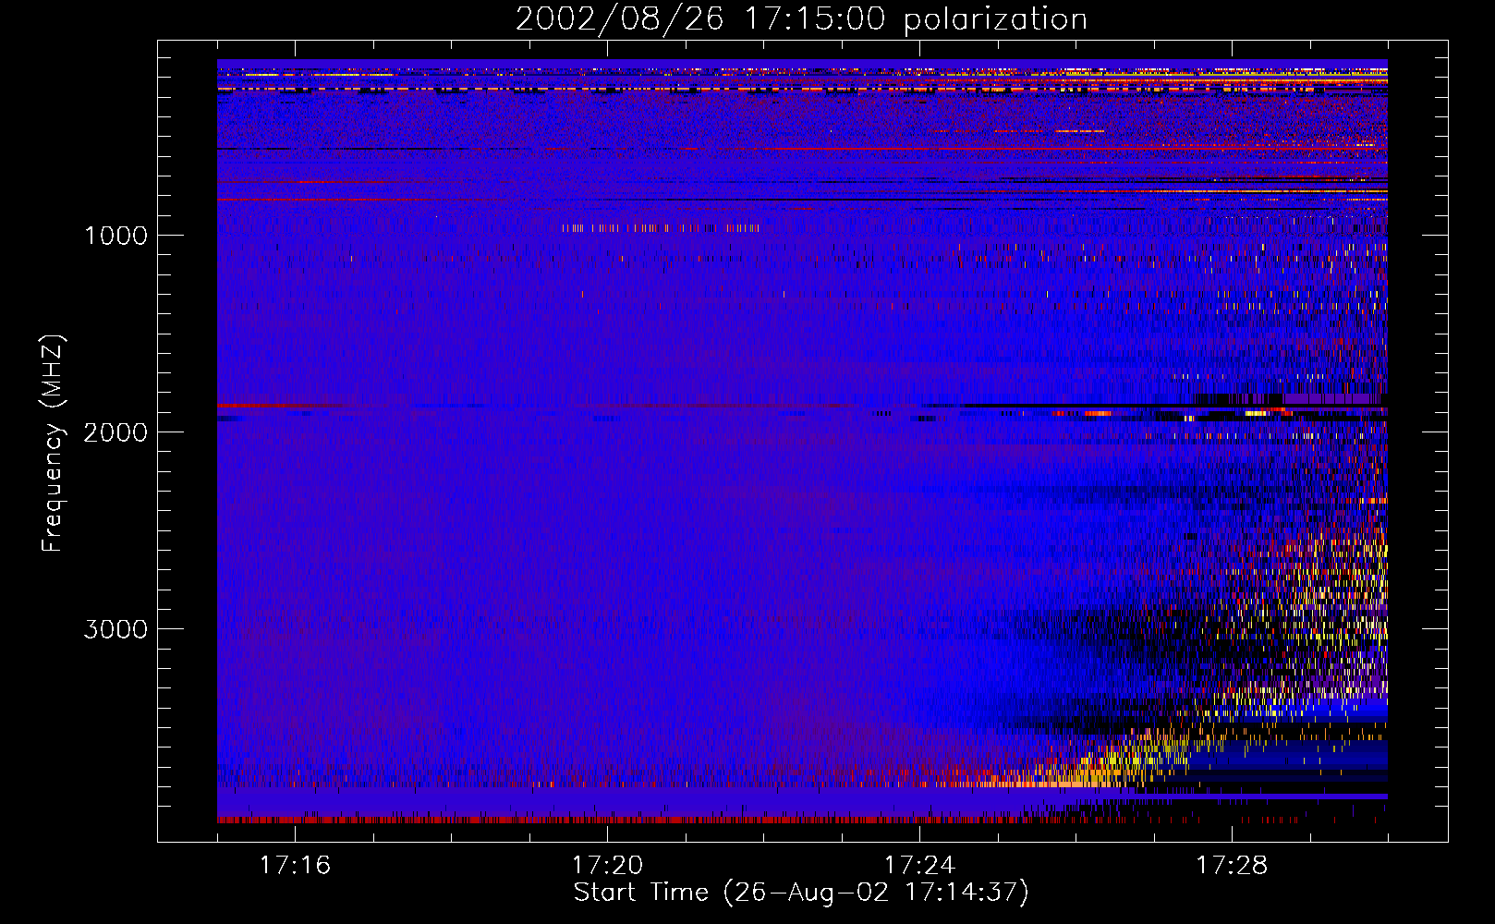Click the 17:20 time tick label
1495x924 pixels.
pyautogui.click(x=607, y=865)
